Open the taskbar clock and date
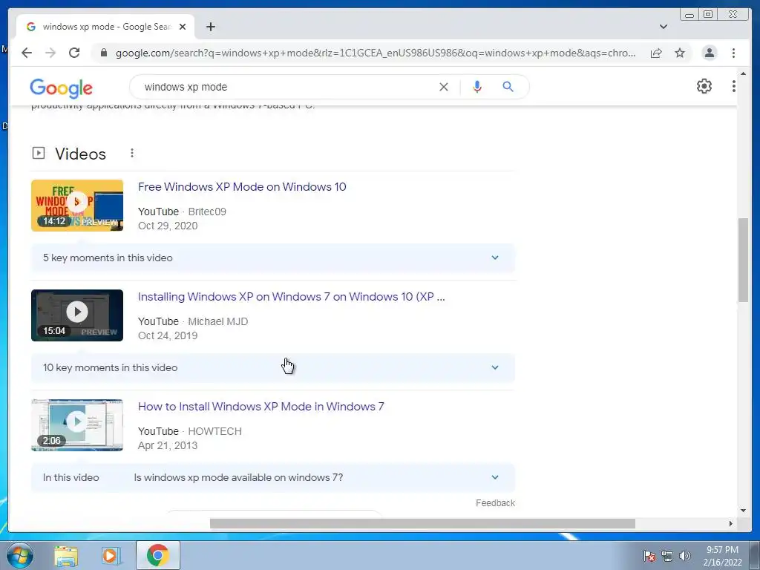760x570 pixels. pyautogui.click(x=722, y=556)
